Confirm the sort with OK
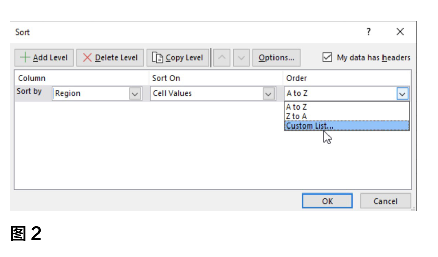 327,201
